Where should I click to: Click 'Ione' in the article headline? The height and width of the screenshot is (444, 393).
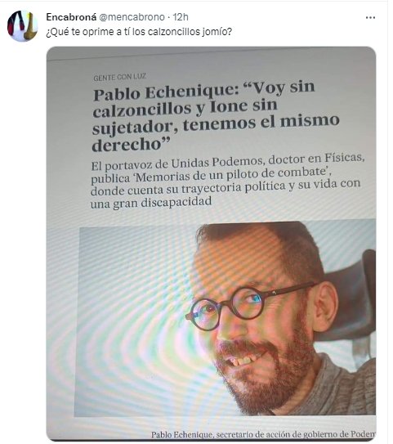tap(229, 106)
